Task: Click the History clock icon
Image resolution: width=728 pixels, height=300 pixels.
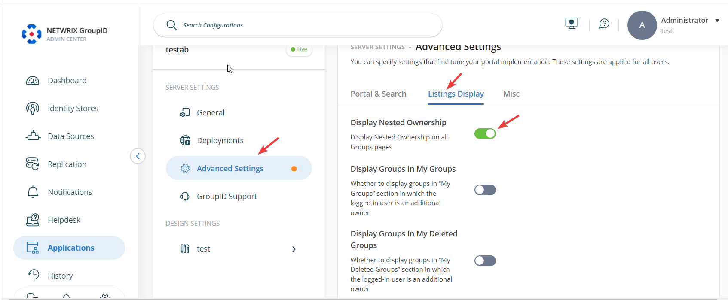Action: coord(33,275)
